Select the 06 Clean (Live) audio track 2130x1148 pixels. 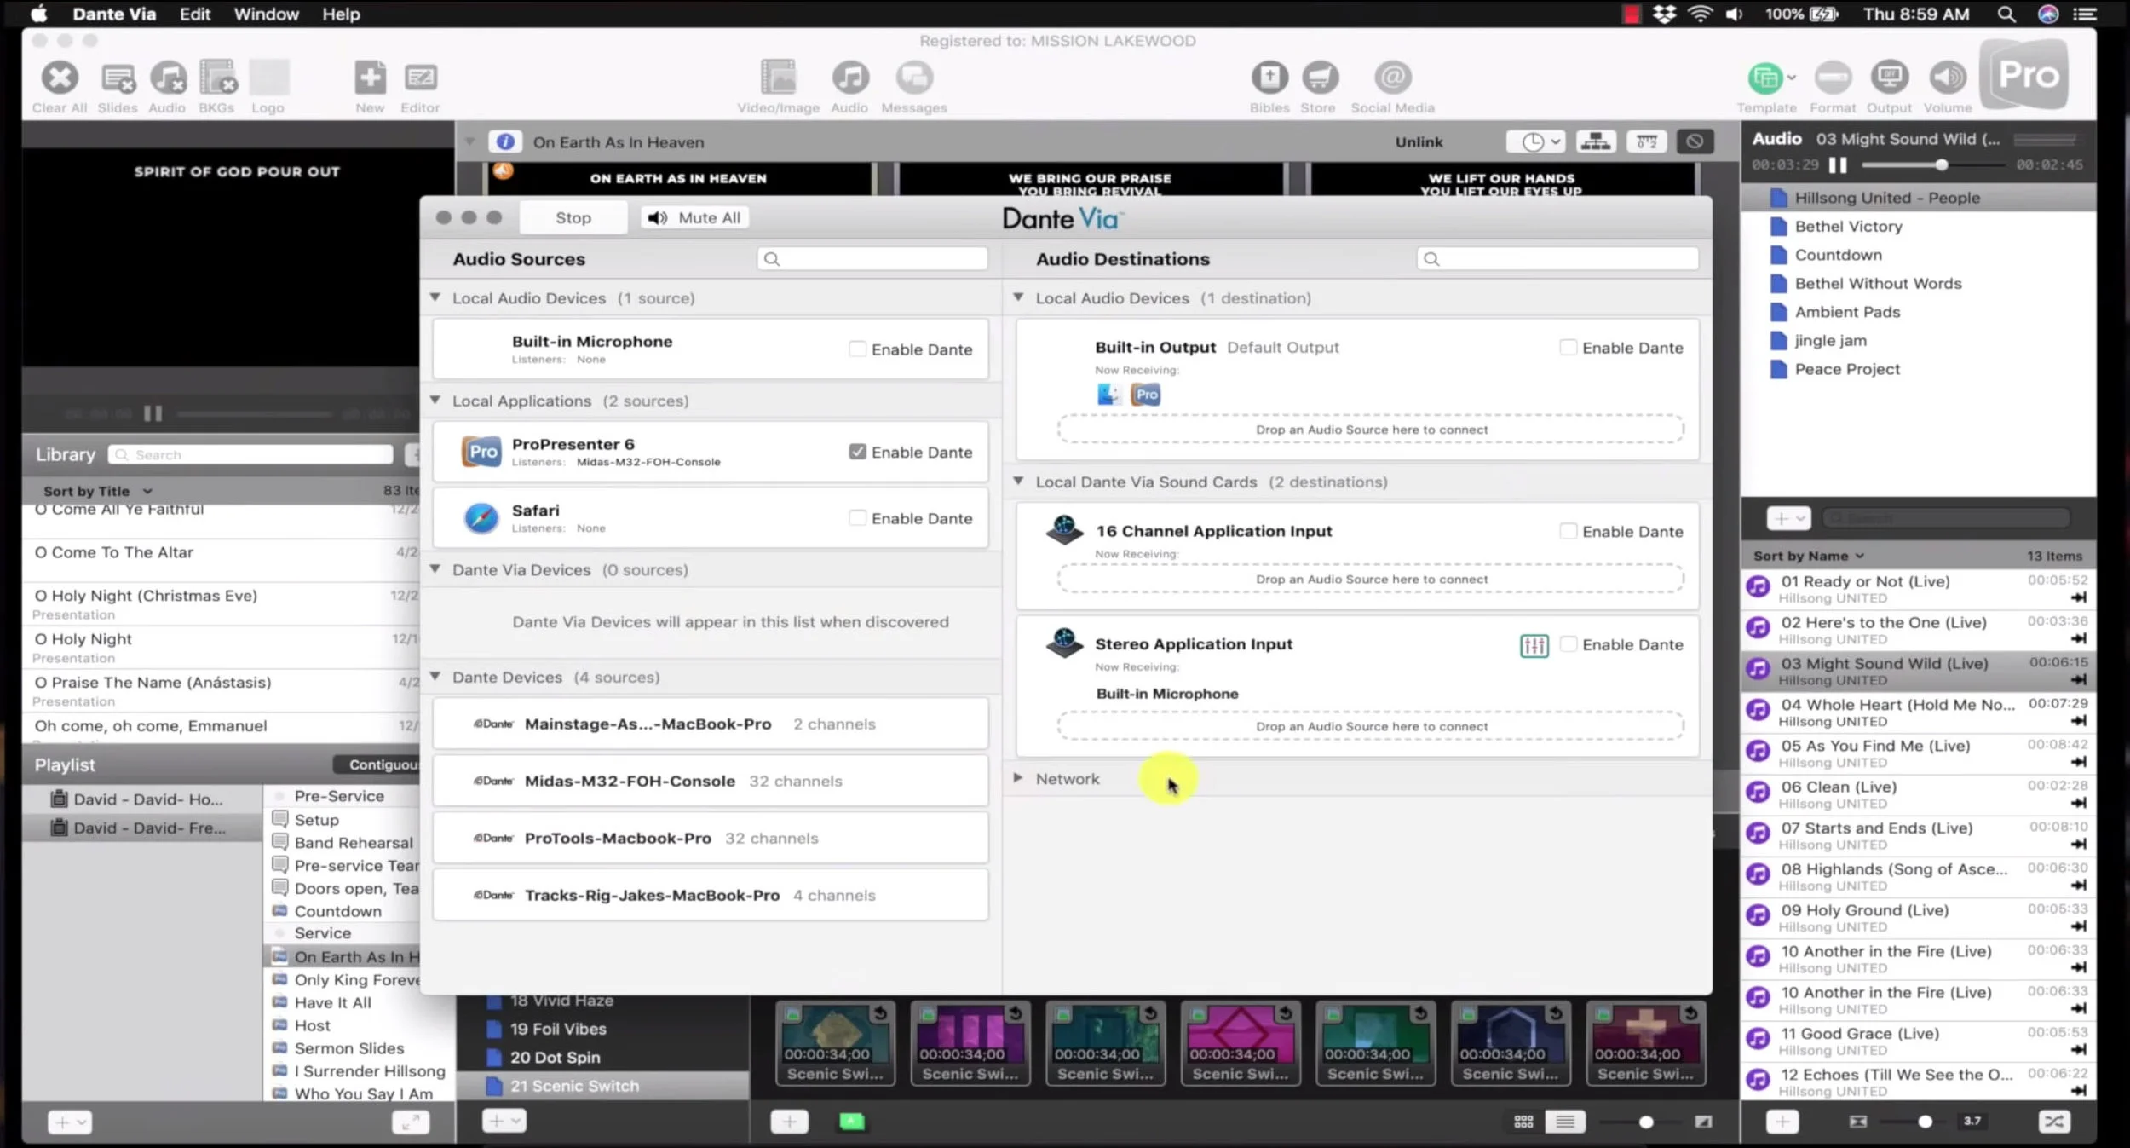click(x=1917, y=794)
